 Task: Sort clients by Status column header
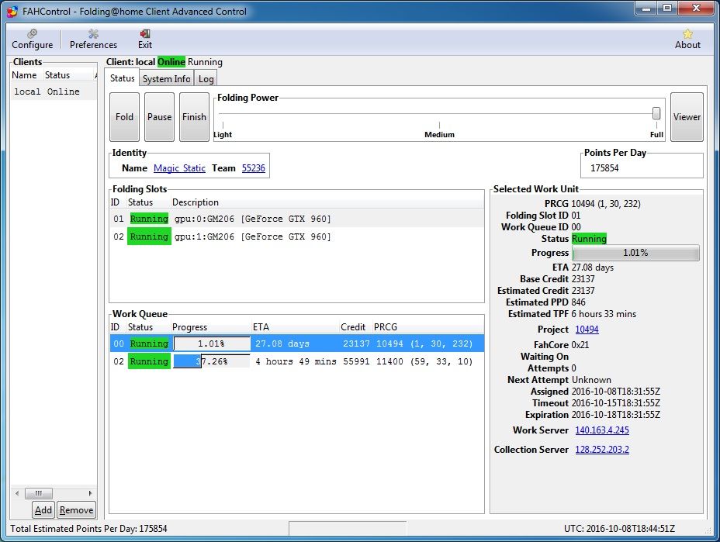click(68, 75)
